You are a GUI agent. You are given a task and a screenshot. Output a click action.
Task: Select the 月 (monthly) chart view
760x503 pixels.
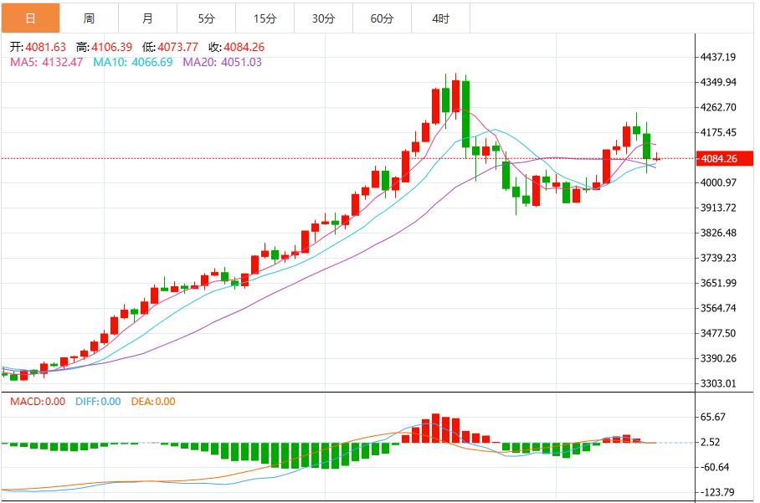coord(144,16)
